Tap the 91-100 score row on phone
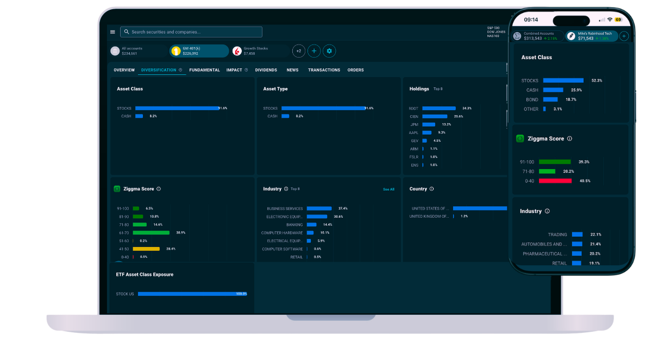 pyautogui.click(x=555, y=162)
